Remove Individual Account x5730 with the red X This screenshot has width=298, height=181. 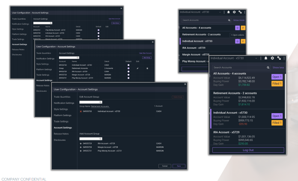tap(80, 111)
